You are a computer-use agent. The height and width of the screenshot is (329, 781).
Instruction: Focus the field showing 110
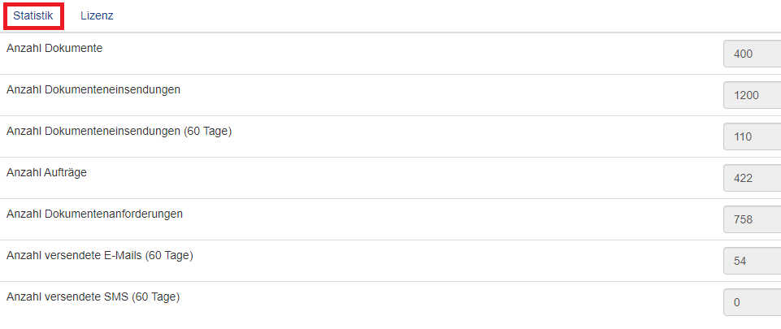751,137
